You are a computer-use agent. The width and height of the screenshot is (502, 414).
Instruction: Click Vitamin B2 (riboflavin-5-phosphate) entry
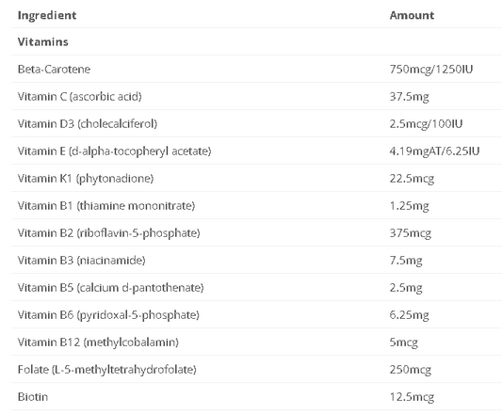[109, 233]
